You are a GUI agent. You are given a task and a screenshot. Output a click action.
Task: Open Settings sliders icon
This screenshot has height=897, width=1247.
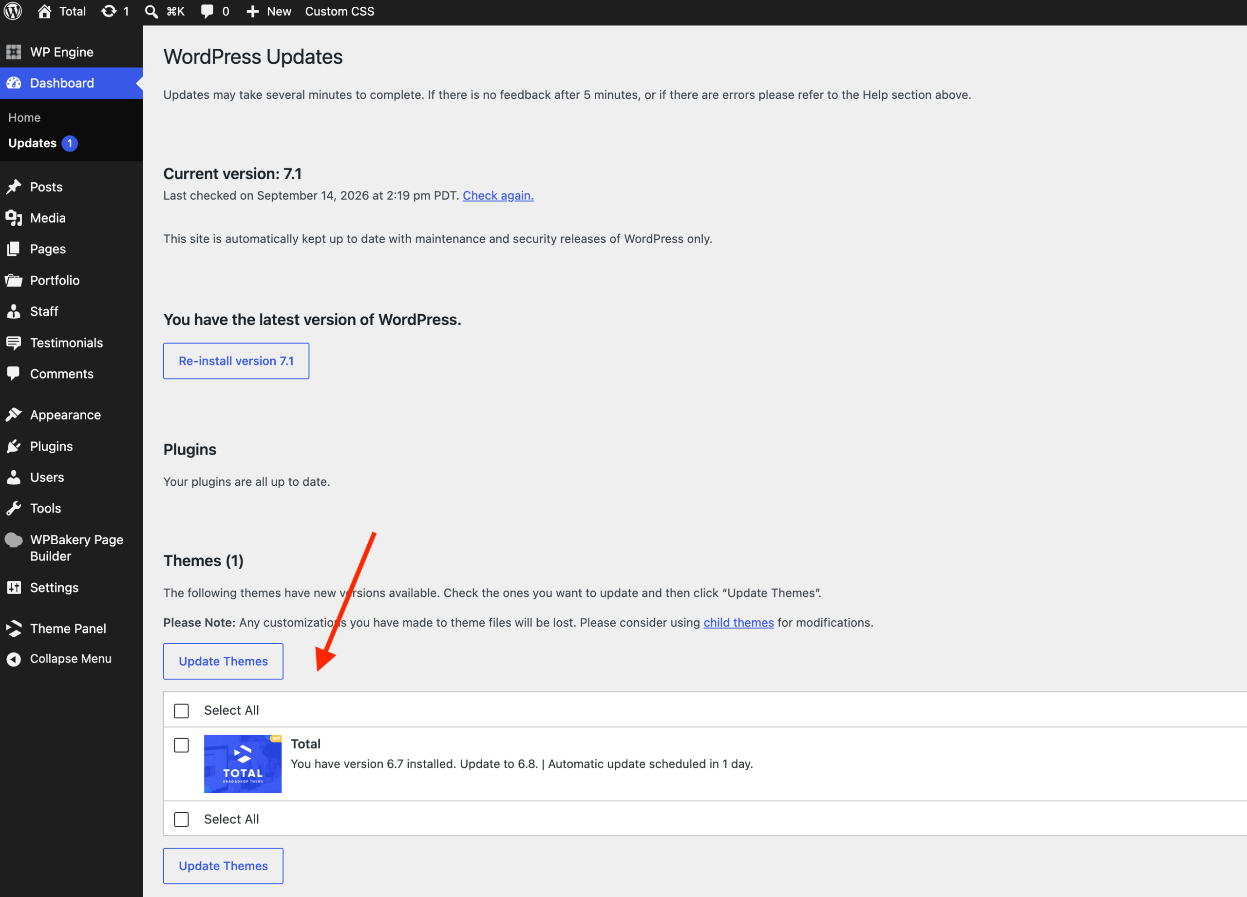point(14,588)
